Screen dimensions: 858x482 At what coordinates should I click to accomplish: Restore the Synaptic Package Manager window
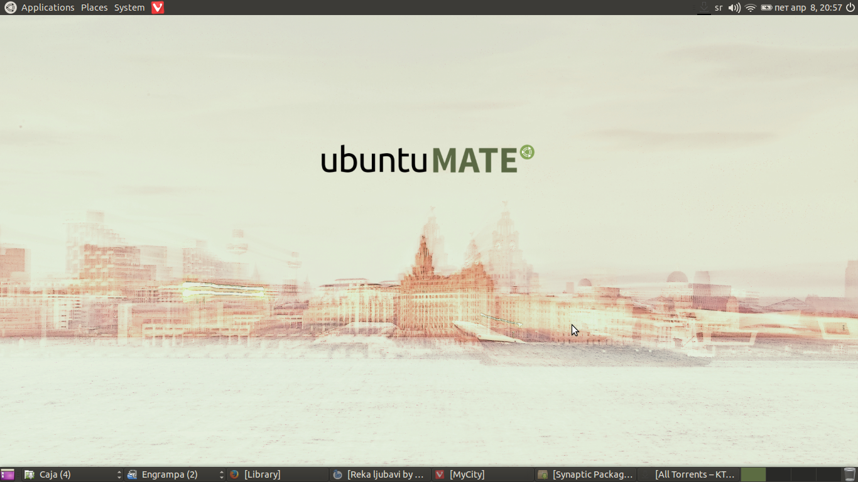(586, 474)
